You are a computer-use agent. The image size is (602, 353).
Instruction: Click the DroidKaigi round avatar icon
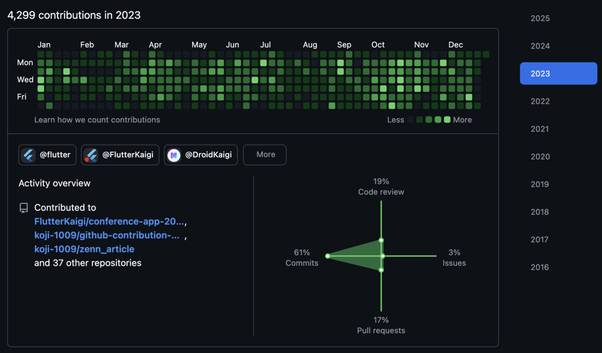pos(174,155)
